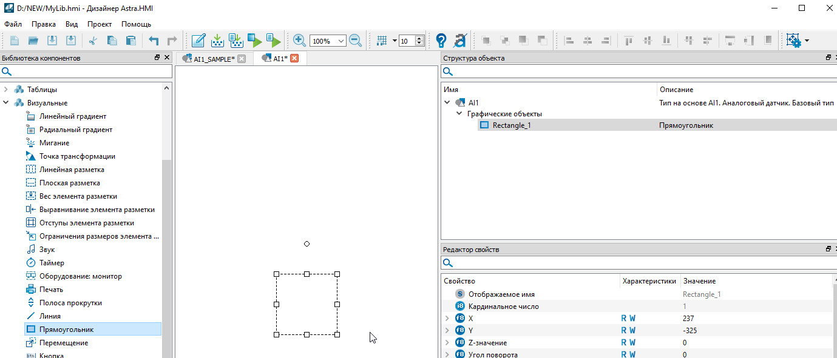
Task: Click the scissors cut icon
Action: (93, 41)
